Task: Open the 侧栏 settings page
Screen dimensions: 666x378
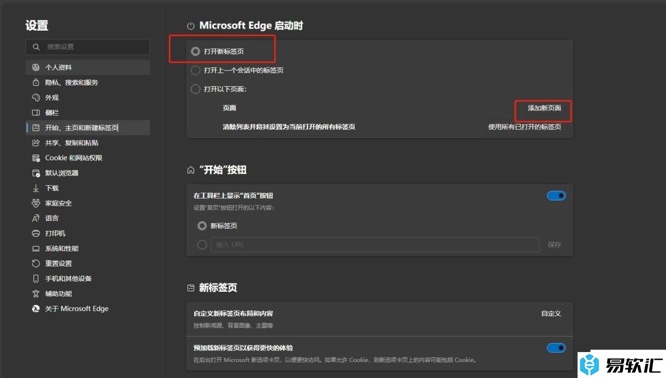Action: tap(88, 113)
